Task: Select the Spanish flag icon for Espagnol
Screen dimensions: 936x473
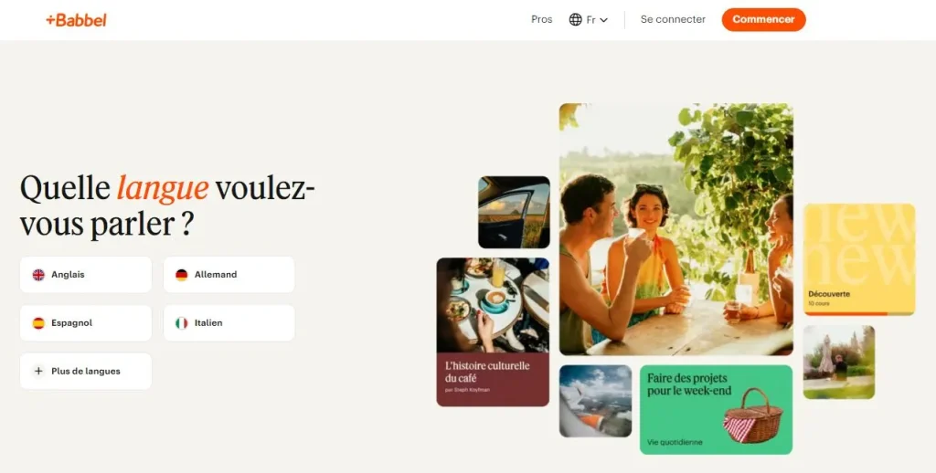Action: coord(38,323)
